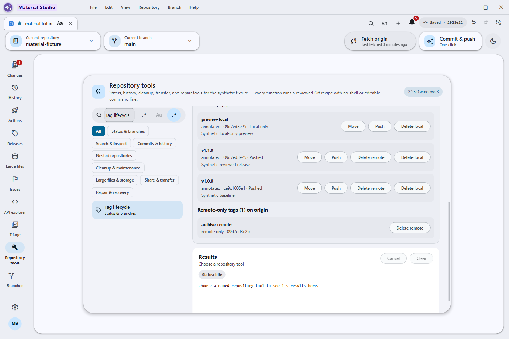
Task: Open the Triage sidebar icon
Action: coord(15,225)
